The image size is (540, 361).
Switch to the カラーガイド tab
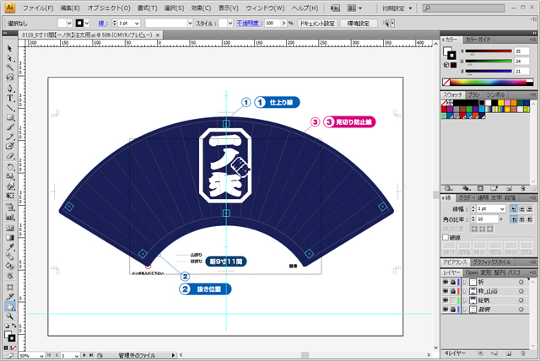click(478, 40)
